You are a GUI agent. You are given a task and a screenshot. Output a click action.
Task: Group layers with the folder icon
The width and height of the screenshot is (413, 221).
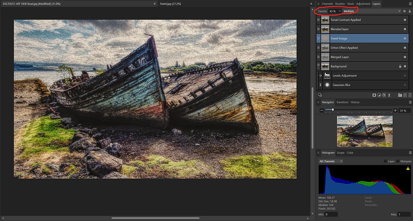point(400,95)
